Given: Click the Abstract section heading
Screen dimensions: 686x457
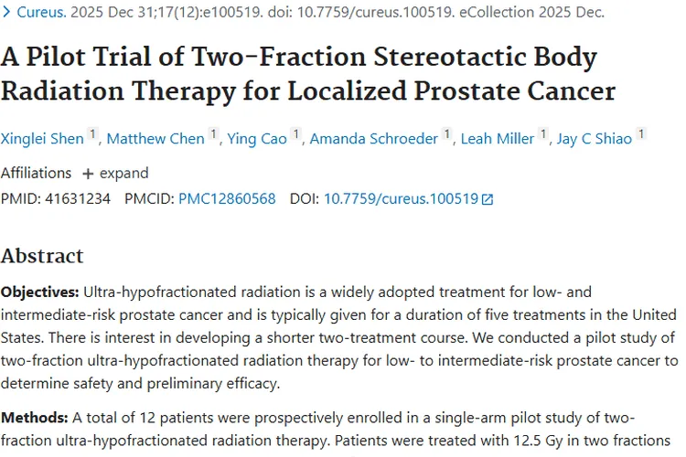Looking at the screenshot, I should [x=42, y=255].
